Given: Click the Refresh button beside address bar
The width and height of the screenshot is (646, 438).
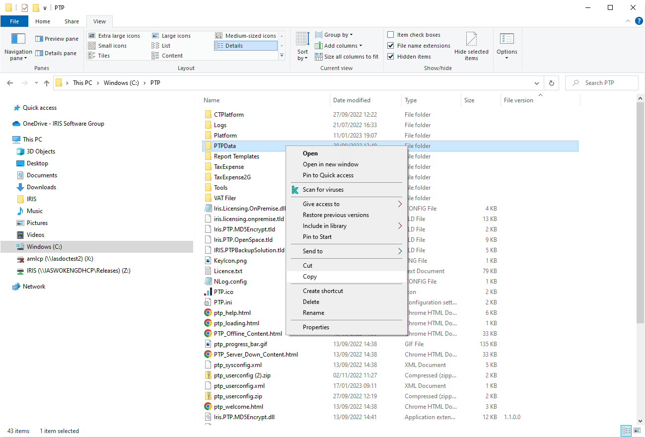Looking at the screenshot, I should [x=551, y=83].
